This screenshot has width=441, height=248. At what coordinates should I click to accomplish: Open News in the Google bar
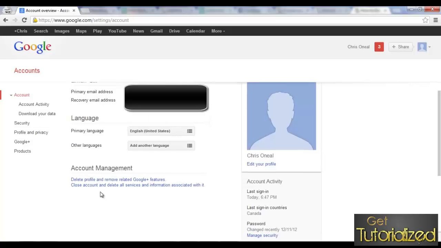click(x=139, y=31)
